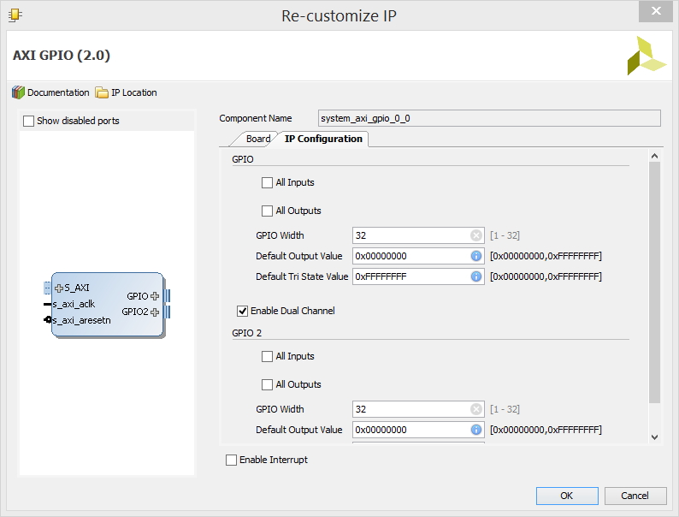Clear the GPIO Width field under GPIO

pos(476,235)
